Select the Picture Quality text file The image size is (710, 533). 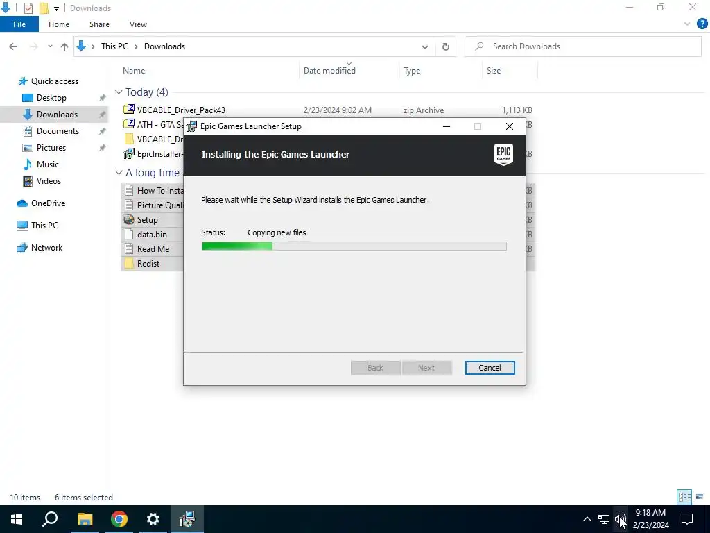pyautogui.click(x=160, y=205)
